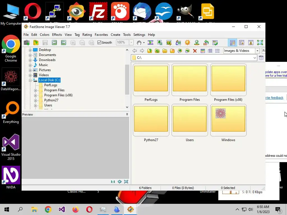This screenshot has height=215, width=287.
Task: Enter Full Screen view mode
Action: [260, 43]
